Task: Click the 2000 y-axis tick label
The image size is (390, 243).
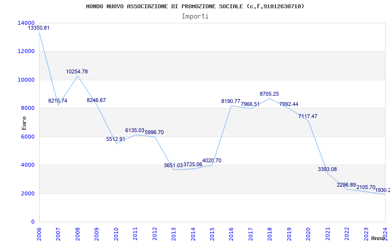Action: click(27, 193)
